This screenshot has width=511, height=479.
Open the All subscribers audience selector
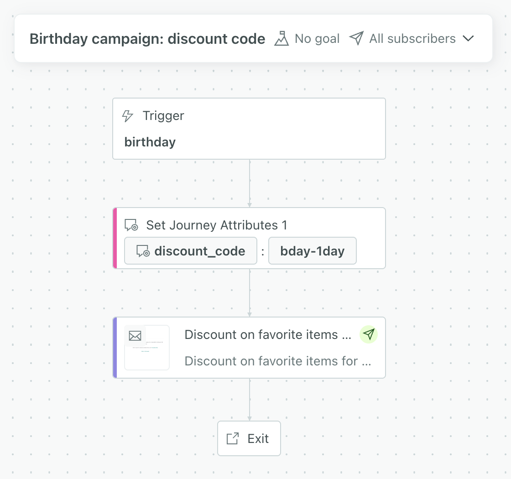pyautogui.click(x=412, y=38)
